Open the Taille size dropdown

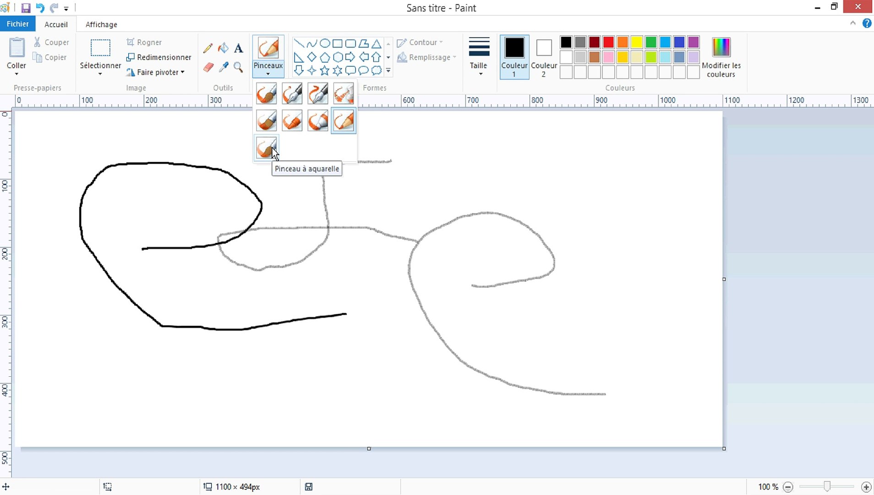point(479,57)
